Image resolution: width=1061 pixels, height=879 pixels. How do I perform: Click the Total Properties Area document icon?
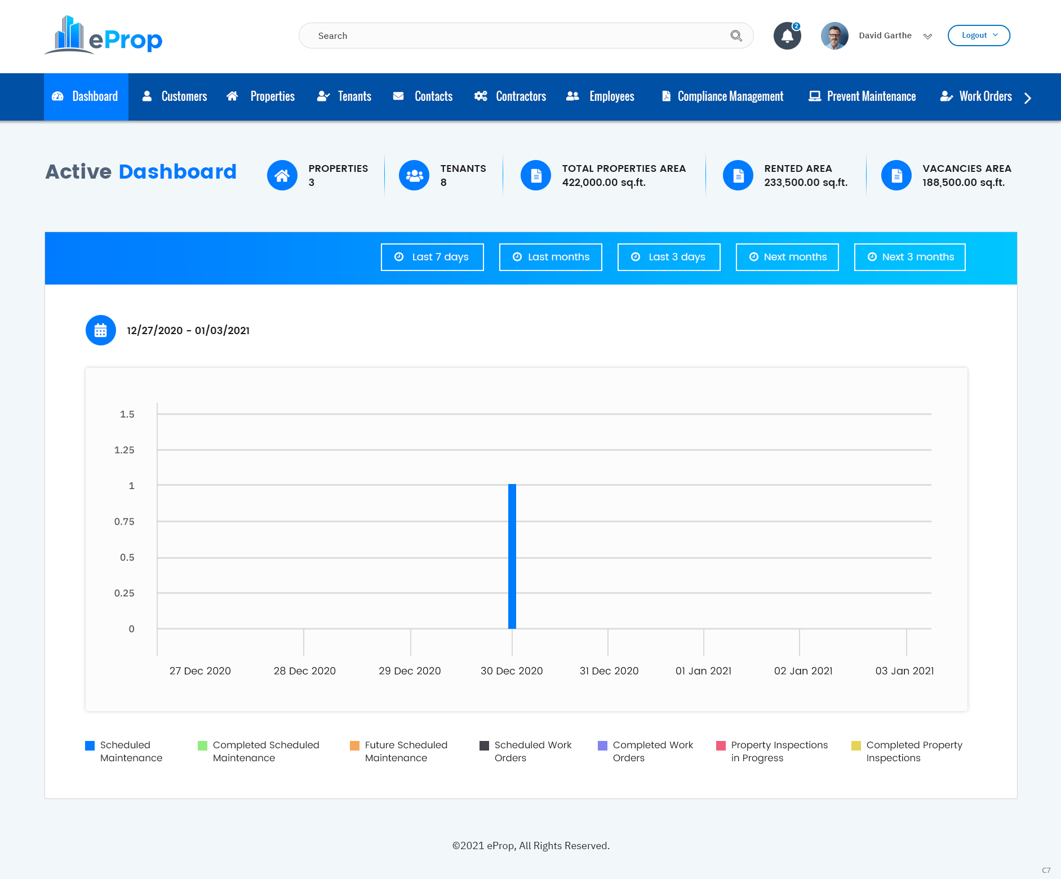point(536,176)
